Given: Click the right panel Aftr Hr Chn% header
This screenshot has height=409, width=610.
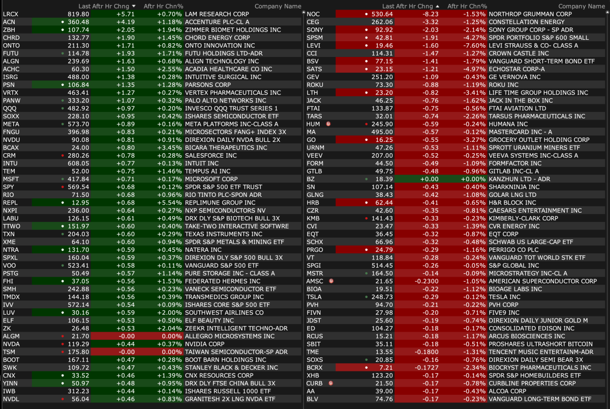Looking at the screenshot, I should 467,6.
